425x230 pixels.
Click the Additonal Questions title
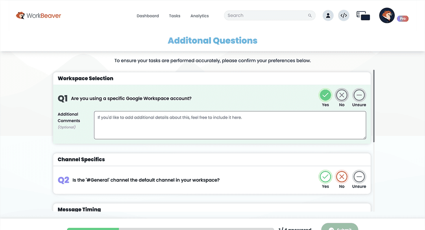tap(213, 40)
